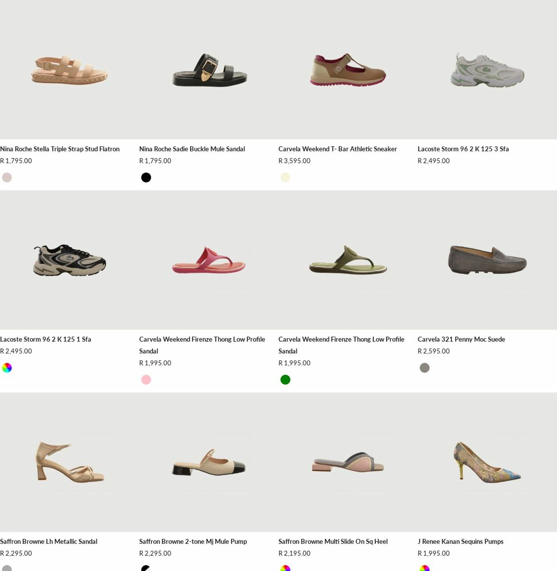This screenshot has width=557, height=571.
Task: Open Lacoste Storm 96 2 K 125 3 Sfa link
Action: pyautogui.click(x=463, y=149)
